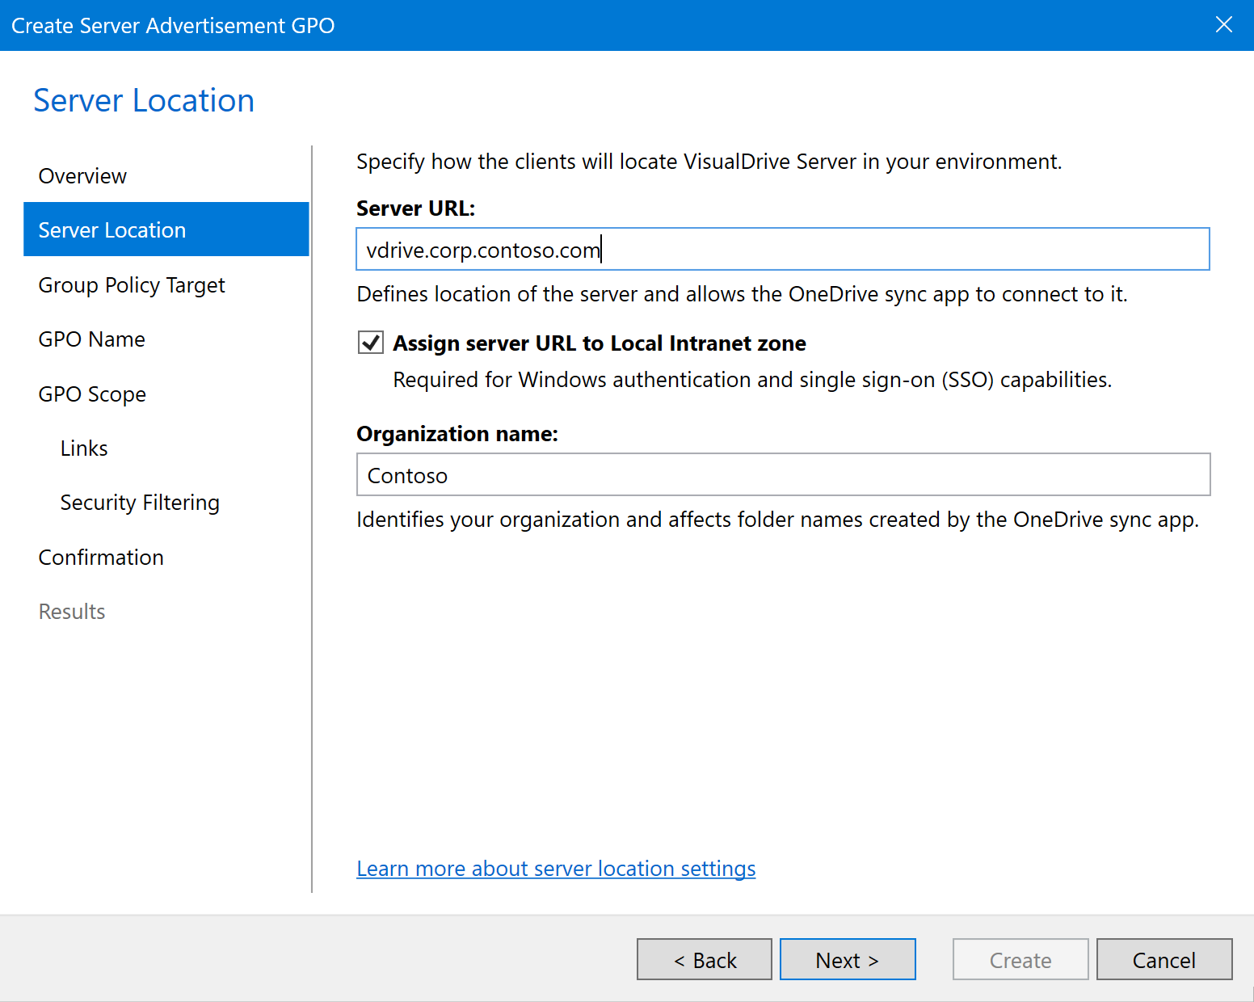
Task: Select GPO Scope in the sidebar
Action: pyautogui.click(x=92, y=394)
